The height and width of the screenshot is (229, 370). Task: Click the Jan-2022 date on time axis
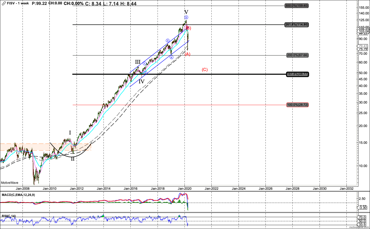click(211, 189)
